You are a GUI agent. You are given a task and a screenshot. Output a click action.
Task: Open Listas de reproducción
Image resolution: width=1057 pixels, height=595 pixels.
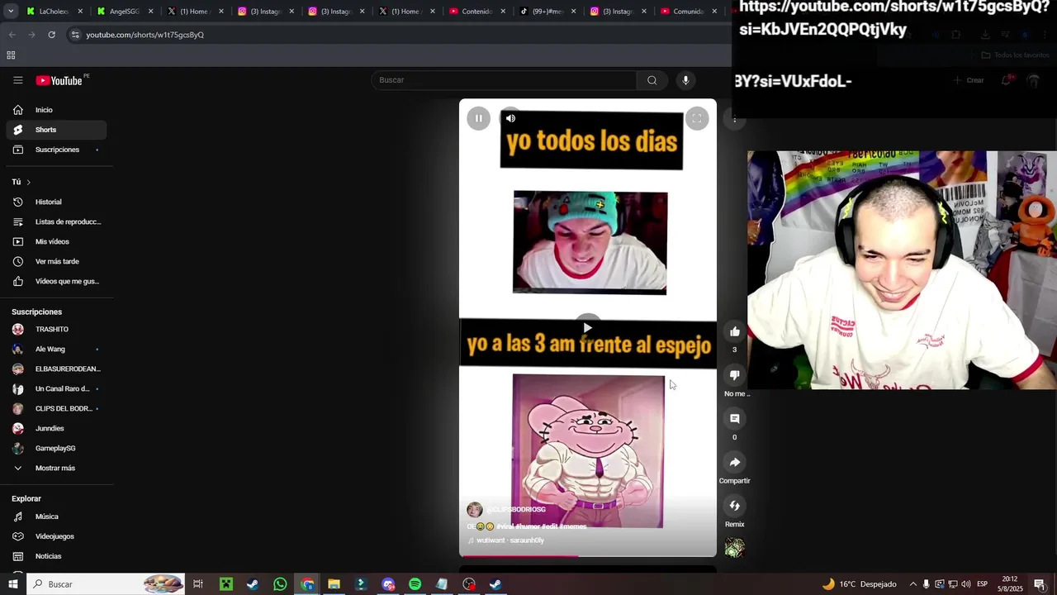point(56,221)
